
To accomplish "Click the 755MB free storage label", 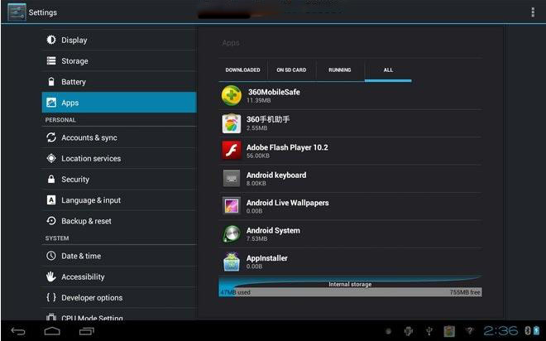I will coord(465,292).
